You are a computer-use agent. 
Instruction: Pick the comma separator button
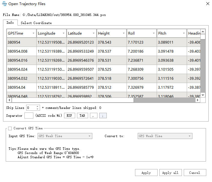point(94,116)
